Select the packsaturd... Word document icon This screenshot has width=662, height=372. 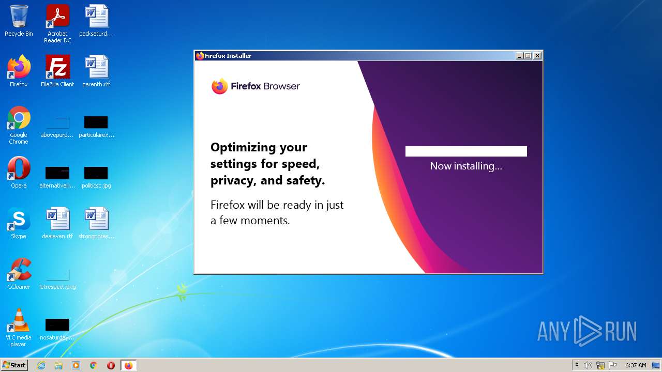[96, 21]
